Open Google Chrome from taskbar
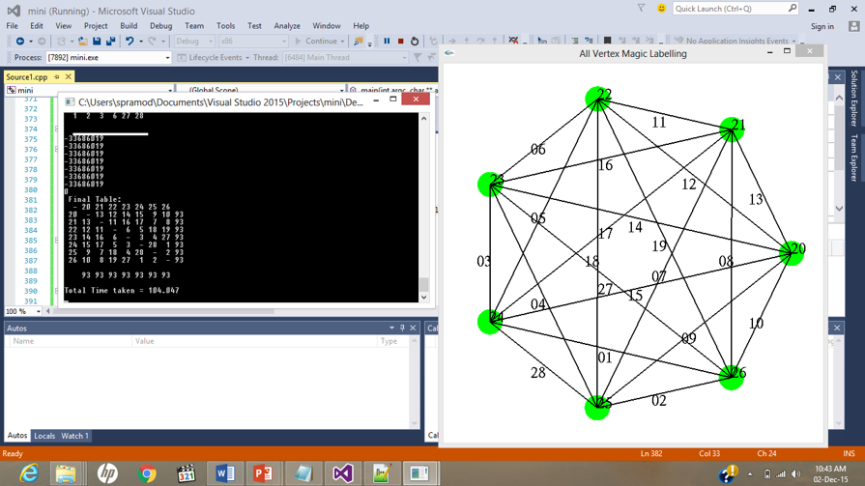 click(x=147, y=473)
